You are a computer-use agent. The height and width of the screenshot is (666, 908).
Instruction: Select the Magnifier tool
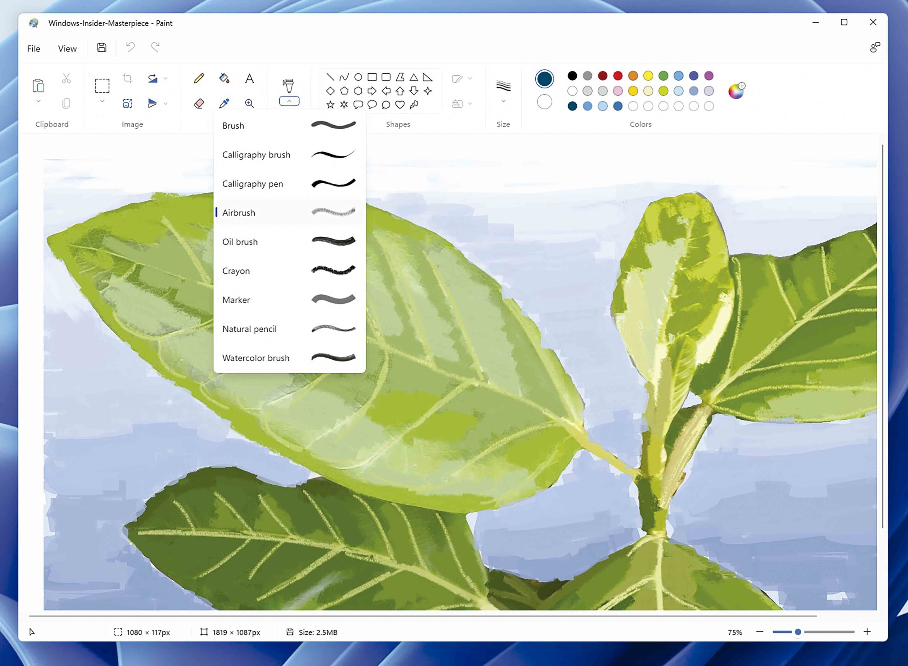249,103
